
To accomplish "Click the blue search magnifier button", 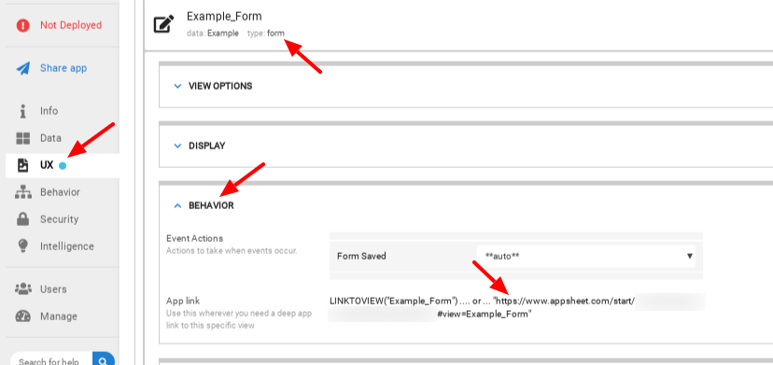I will 103,360.
